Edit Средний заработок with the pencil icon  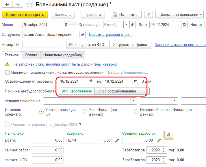click(x=159, y=140)
